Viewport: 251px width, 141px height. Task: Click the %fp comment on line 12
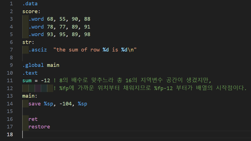coord(150,88)
